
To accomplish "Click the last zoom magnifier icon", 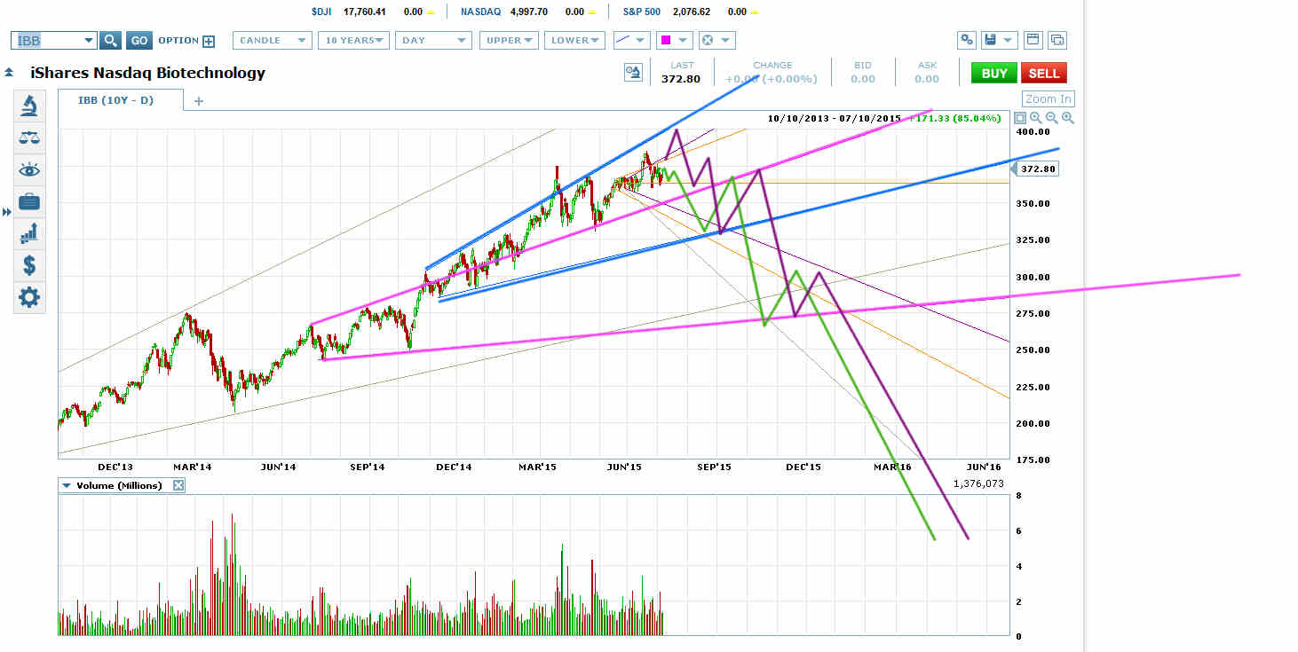I will coord(1067,118).
